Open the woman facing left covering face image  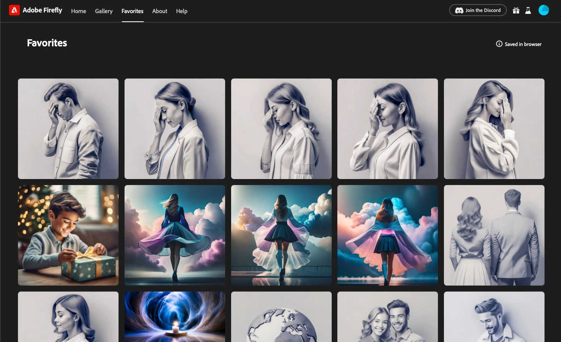pyautogui.click(x=494, y=129)
